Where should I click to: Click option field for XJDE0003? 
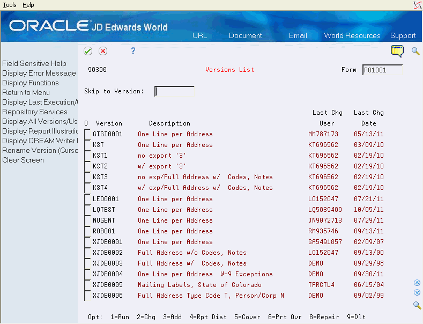point(87,263)
